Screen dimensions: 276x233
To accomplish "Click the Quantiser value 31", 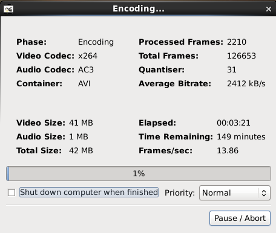I will pos(232,70).
